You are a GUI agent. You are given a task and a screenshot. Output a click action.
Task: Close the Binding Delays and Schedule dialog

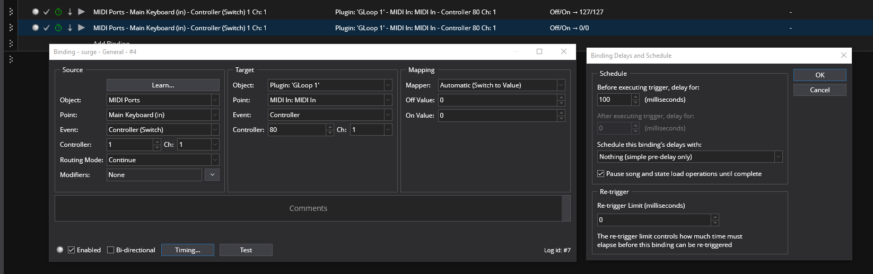(x=843, y=55)
